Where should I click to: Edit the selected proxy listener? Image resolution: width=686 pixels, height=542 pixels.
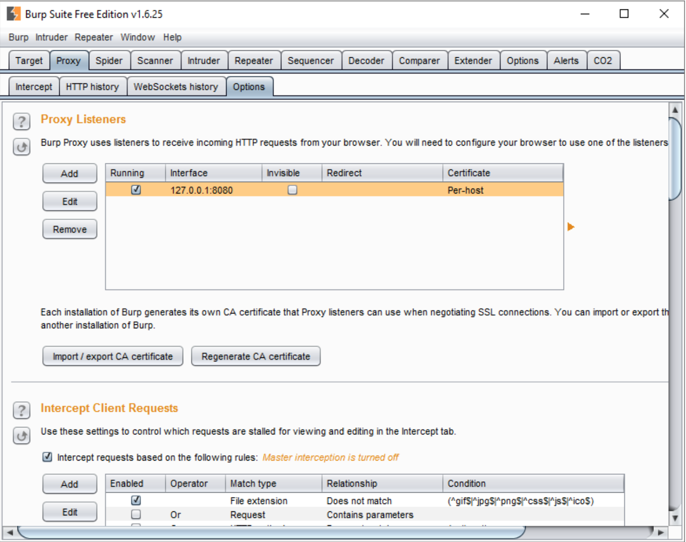coord(70,201)
